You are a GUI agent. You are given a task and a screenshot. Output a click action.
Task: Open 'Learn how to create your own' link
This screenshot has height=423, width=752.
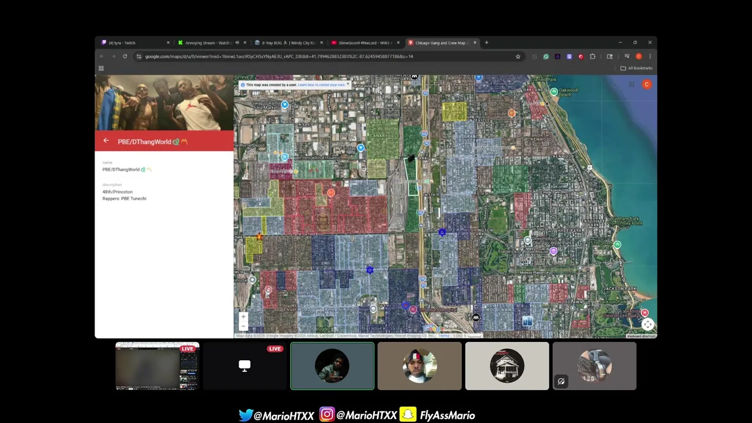coord(321,85)
